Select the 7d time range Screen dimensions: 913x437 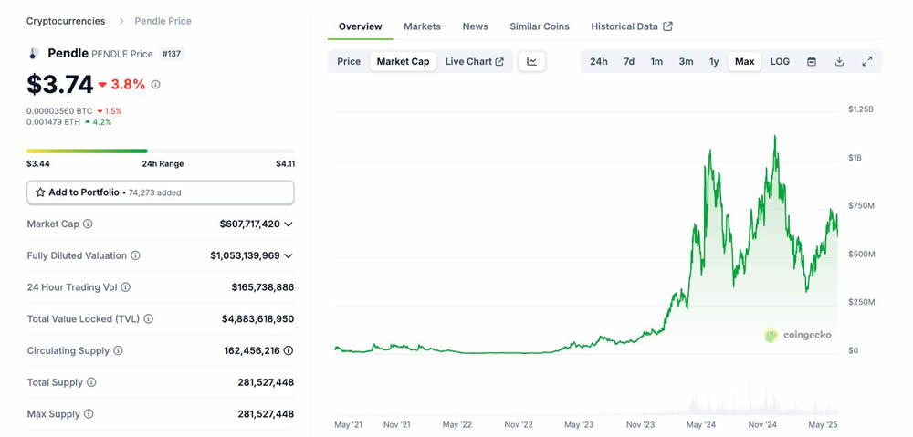[x=629, y=62]
